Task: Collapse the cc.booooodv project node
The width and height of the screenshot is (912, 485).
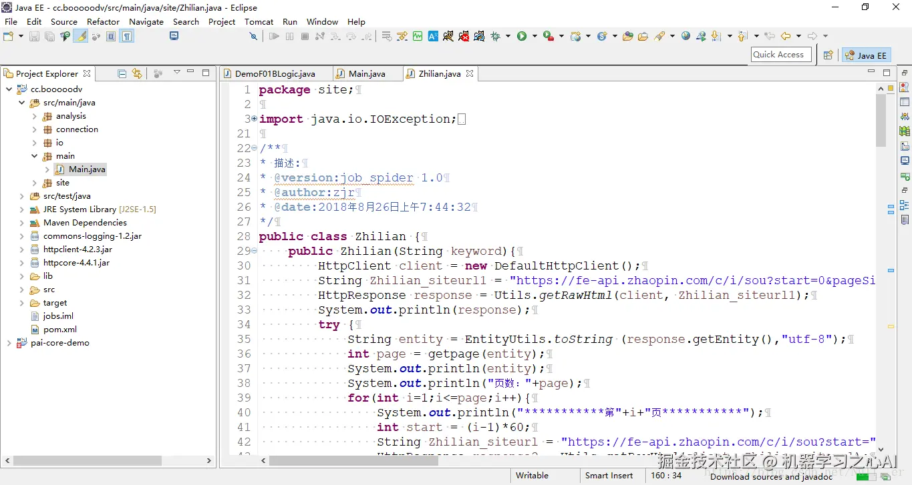Action: (9, 89)
